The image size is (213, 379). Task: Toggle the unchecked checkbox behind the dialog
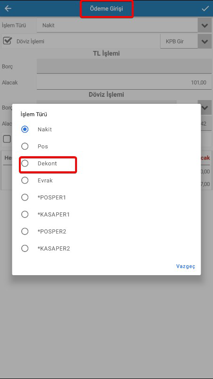click(x=7, y=139)
